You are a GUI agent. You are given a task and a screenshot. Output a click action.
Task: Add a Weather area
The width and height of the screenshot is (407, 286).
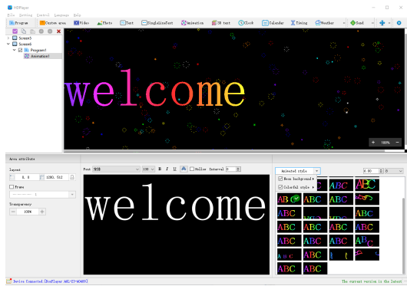[325, 23]
